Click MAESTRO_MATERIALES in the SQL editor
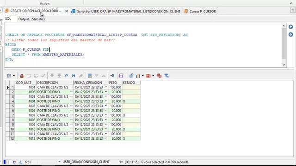 click(62, 54)
